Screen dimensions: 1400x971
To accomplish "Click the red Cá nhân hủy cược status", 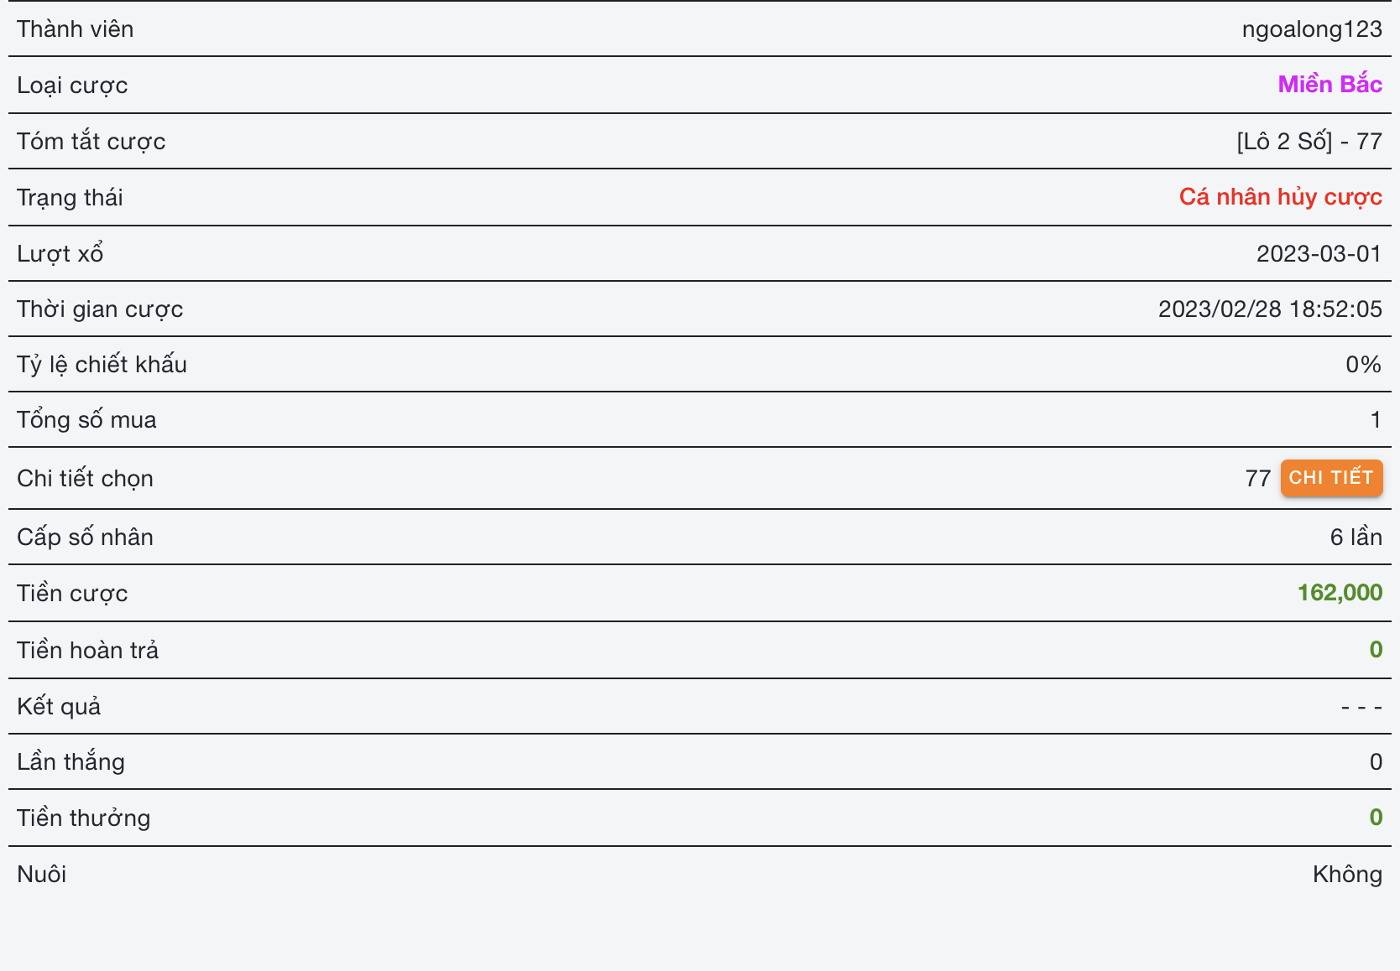I will (1280, 197).
